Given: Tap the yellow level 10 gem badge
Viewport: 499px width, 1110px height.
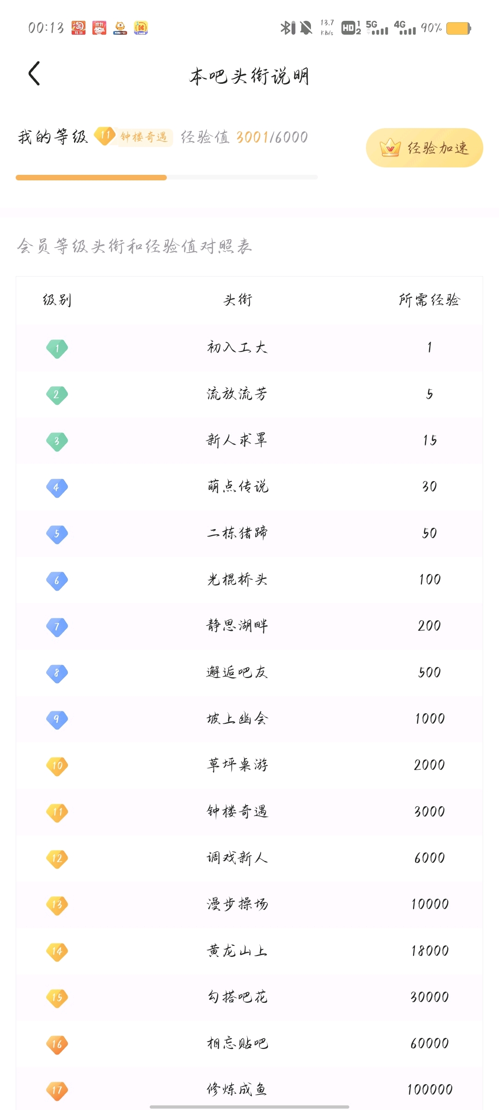Looking at the screenshot, I should click(x=57, y=766).
